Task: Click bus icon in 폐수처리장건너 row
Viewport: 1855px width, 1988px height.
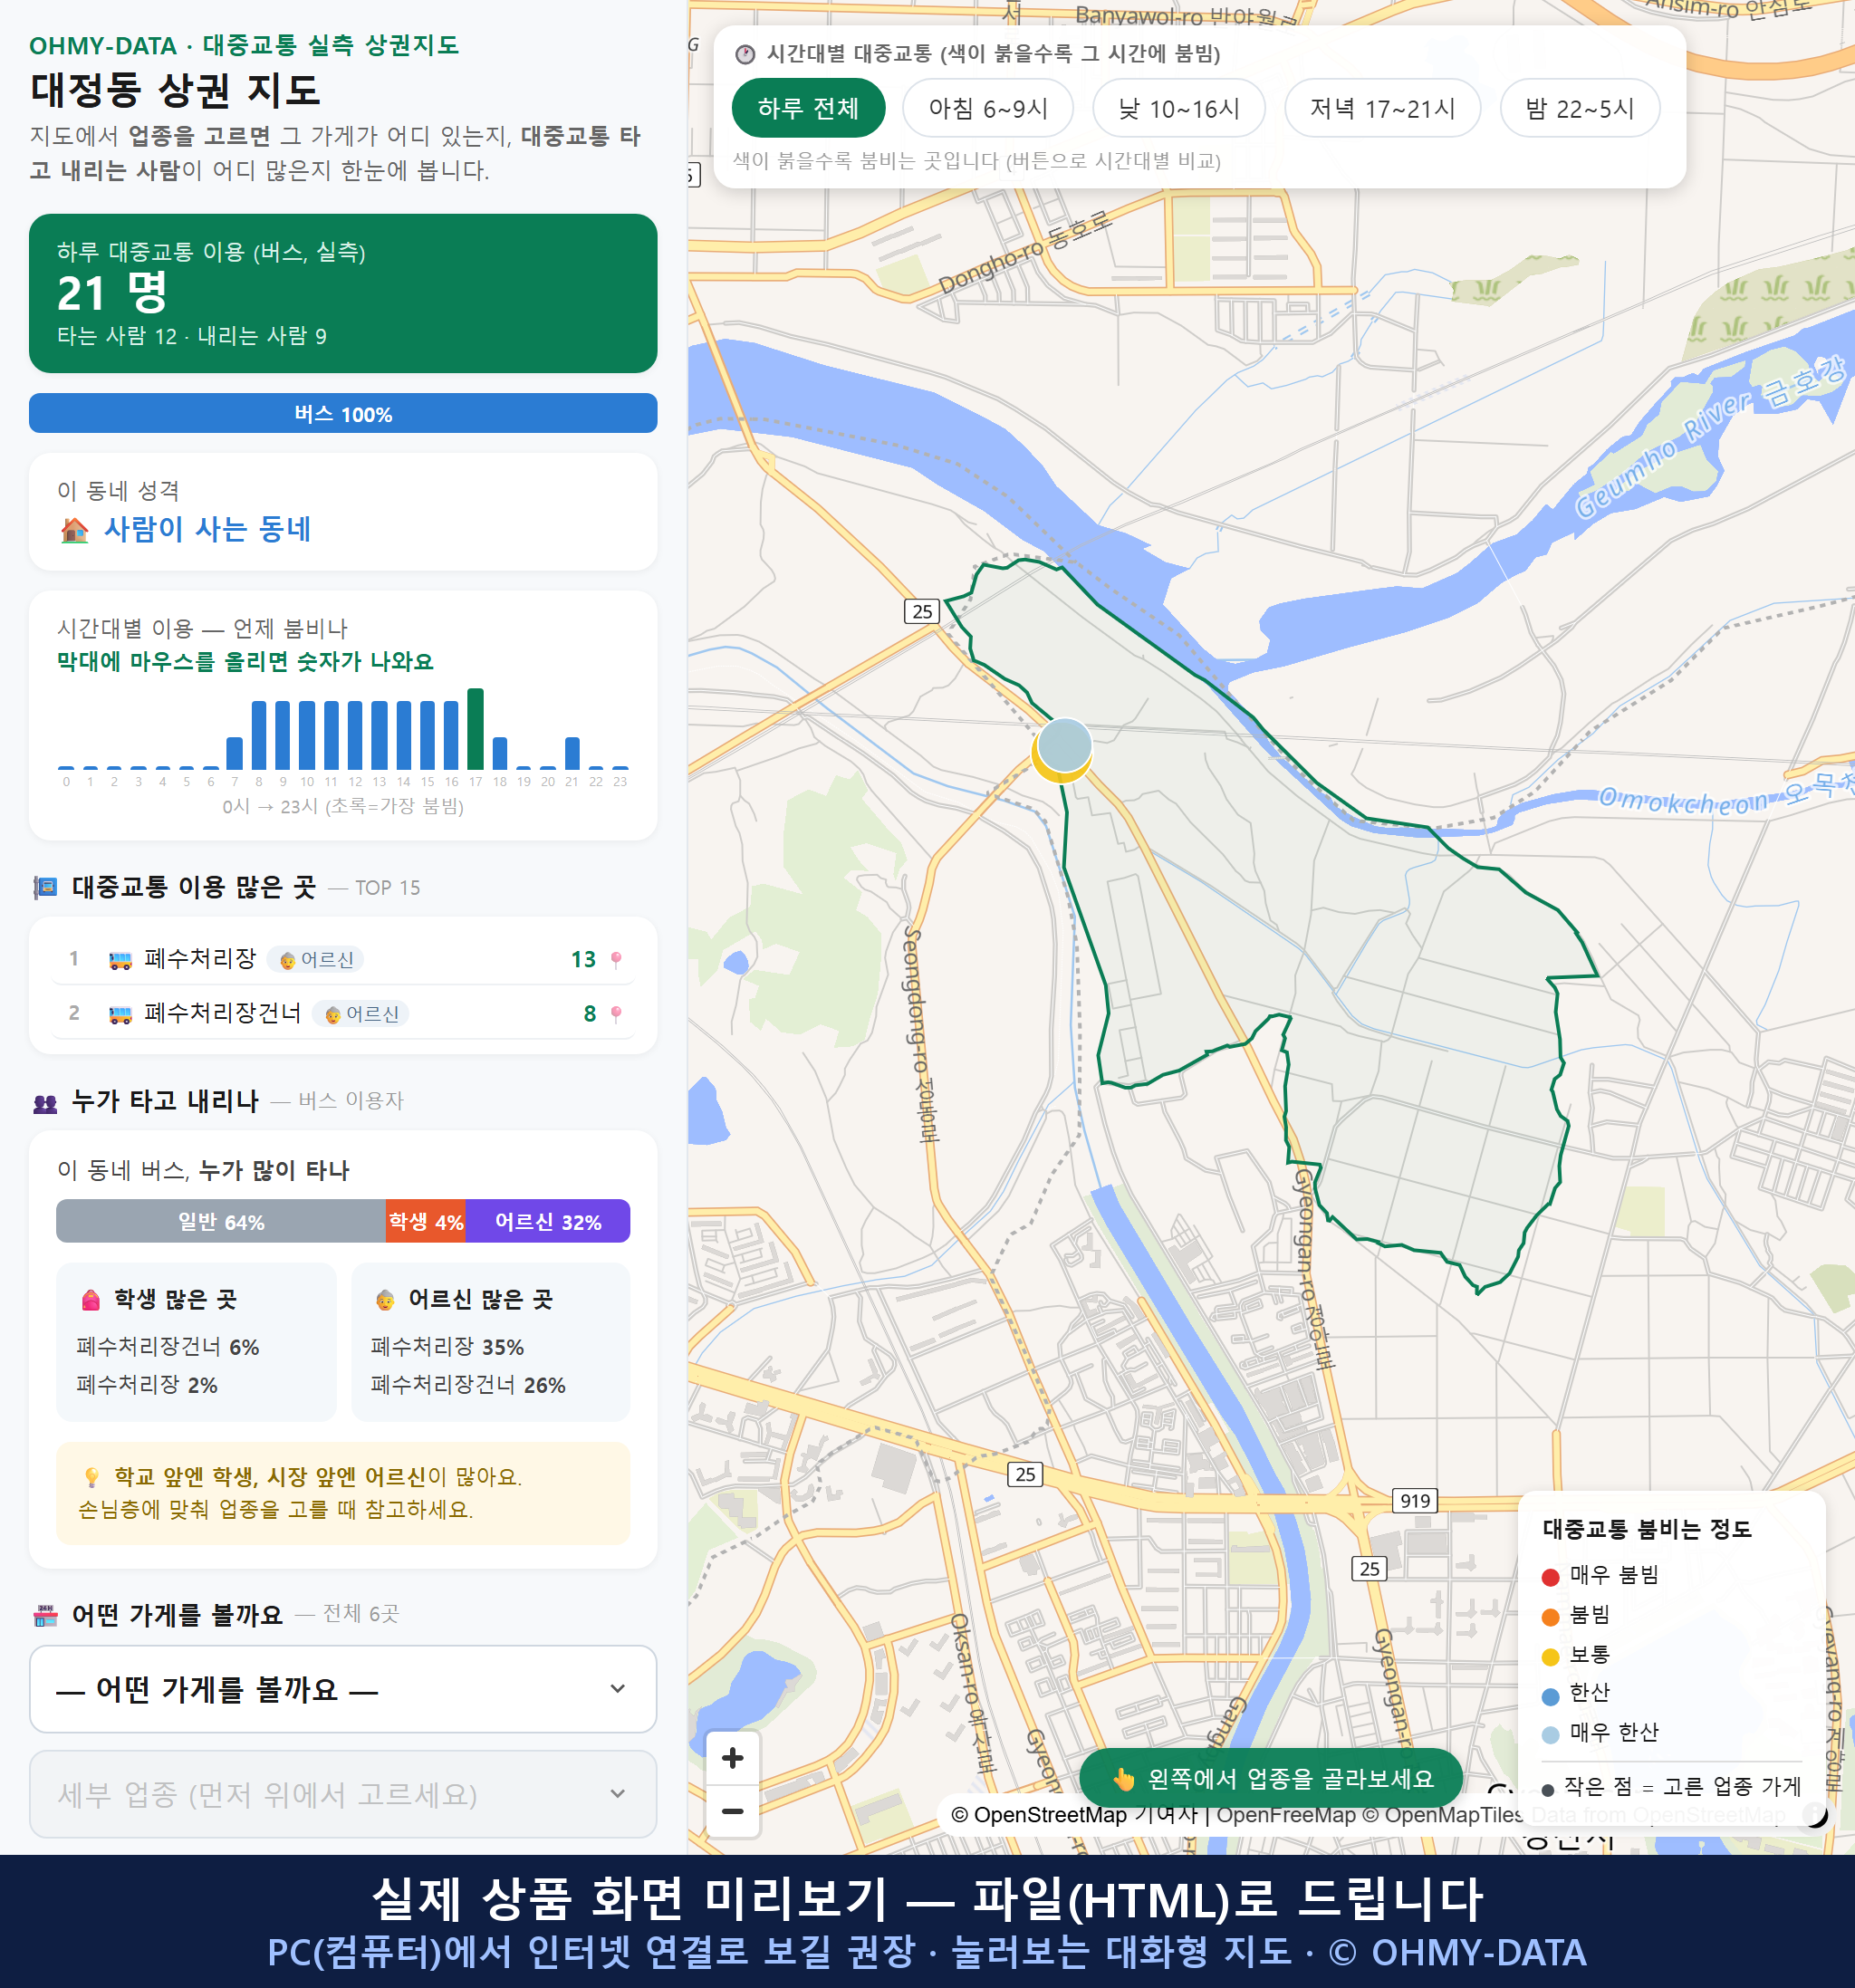Action: point(120,1014)
